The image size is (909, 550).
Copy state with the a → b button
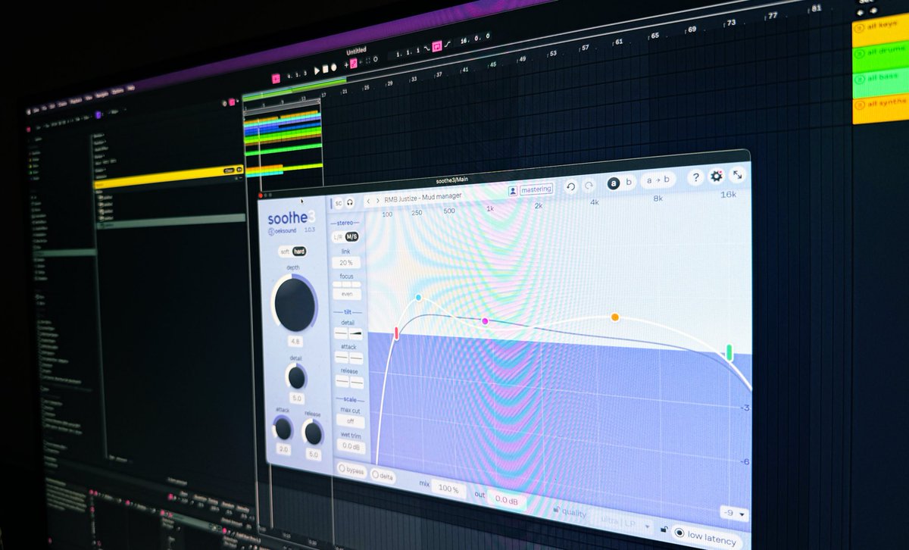point(658,180)
